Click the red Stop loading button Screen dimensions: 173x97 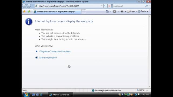coord(109,6)
